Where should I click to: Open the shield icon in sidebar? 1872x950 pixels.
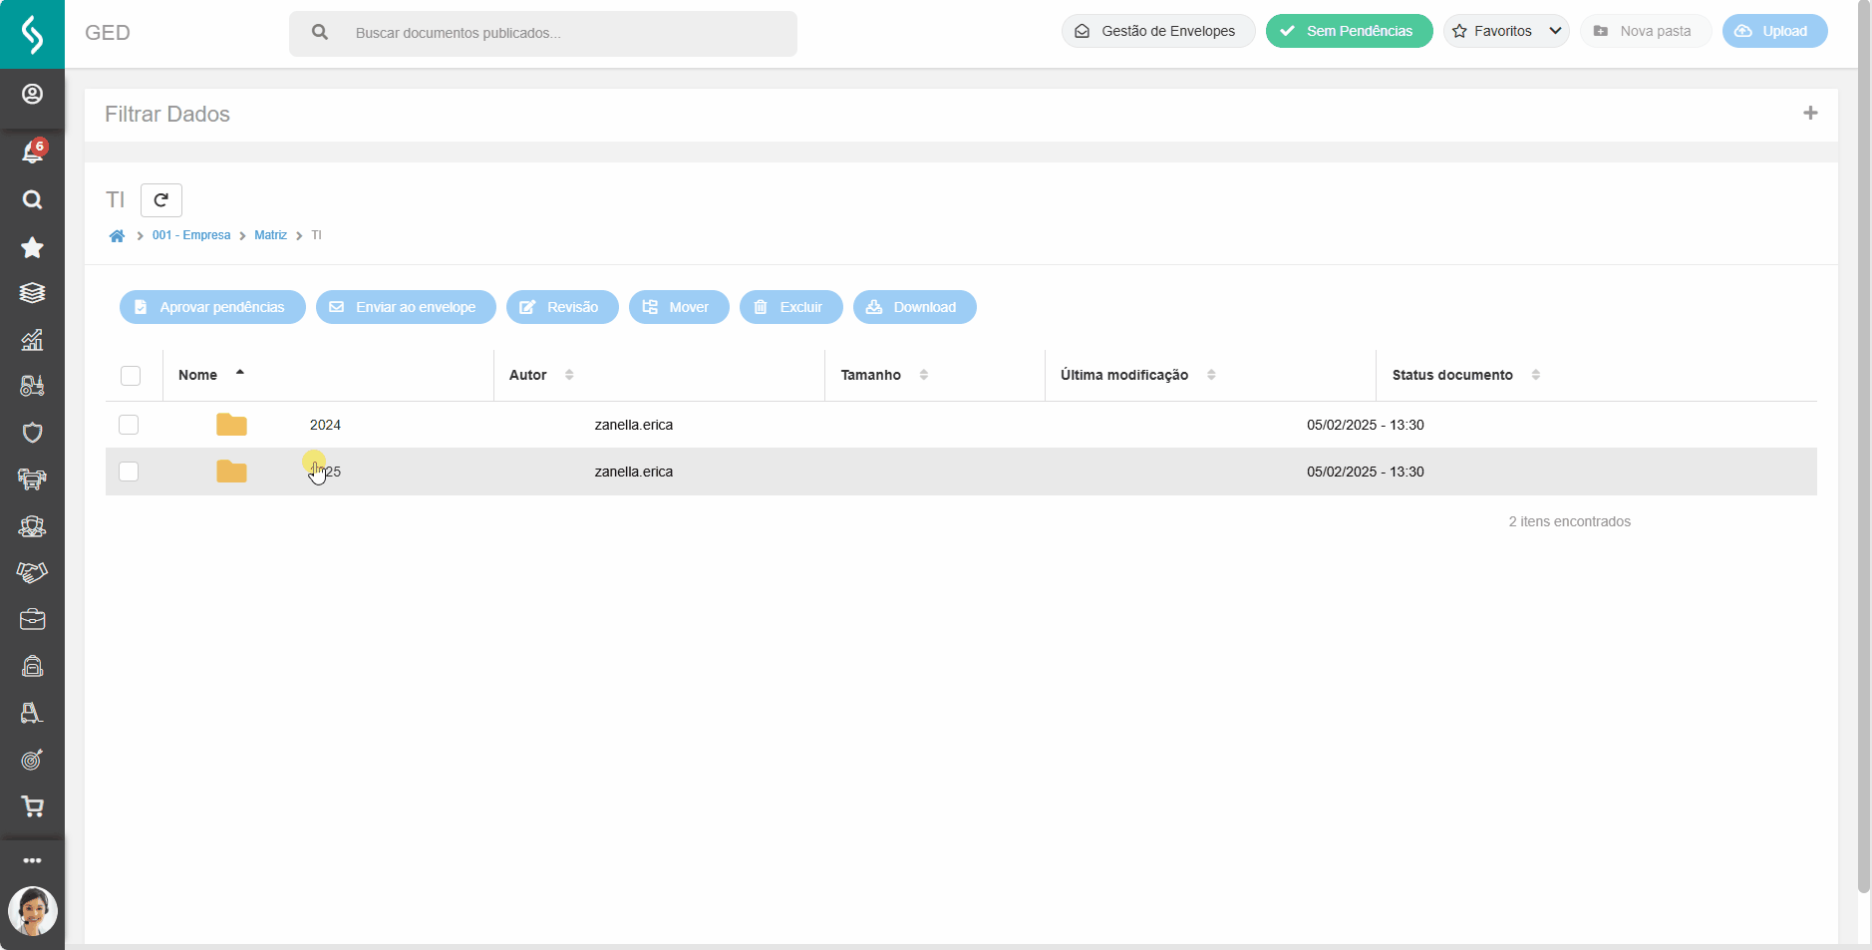32,433
